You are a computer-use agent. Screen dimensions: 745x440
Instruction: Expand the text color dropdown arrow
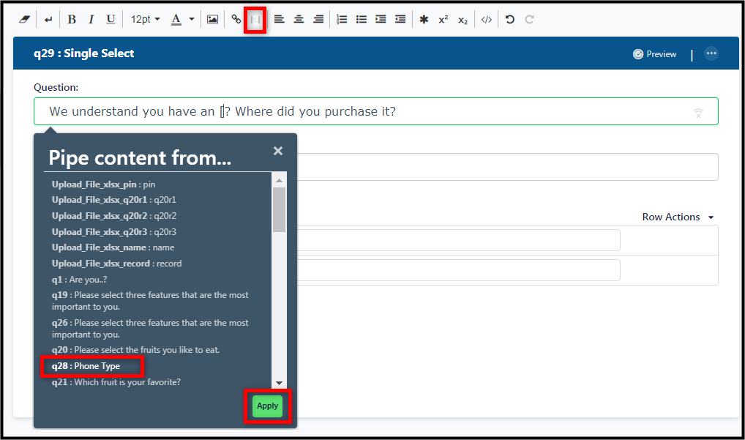[x=192, y=20]
